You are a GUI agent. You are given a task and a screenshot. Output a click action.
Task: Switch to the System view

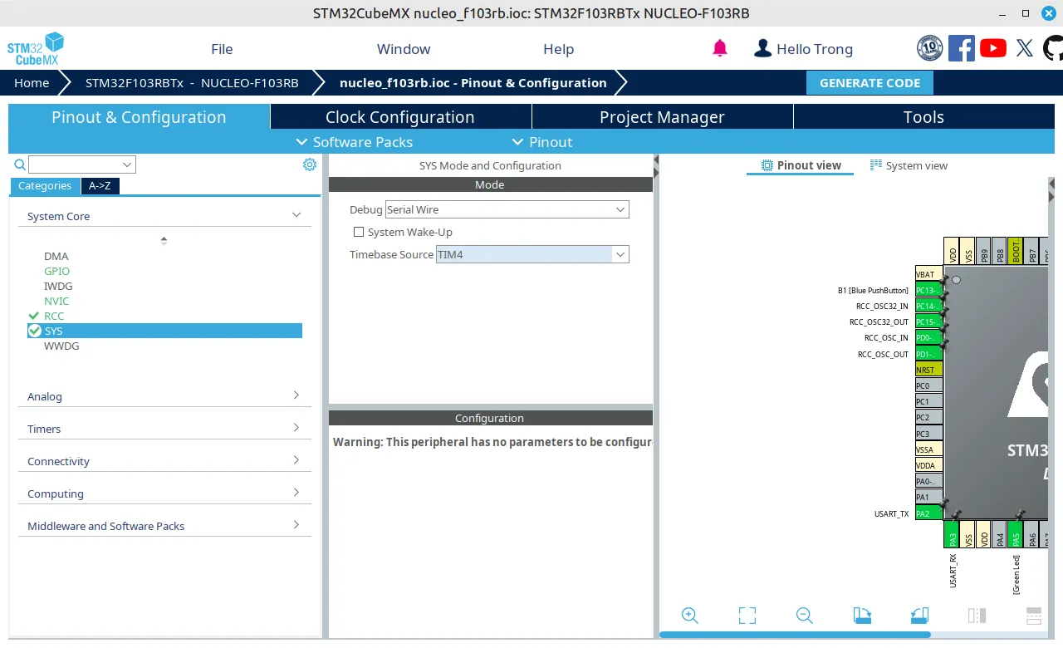(x=909, y=165)
